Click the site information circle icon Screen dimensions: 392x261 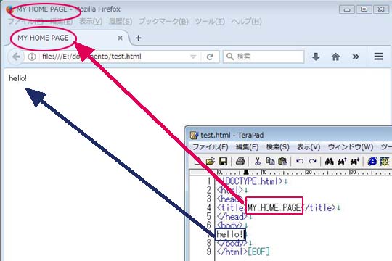(32, 57)
